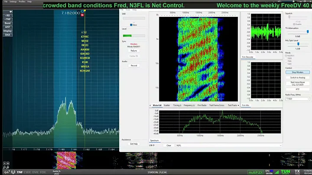This screenshot has width=312, height=175.
Task: Adjust the Mic/Spkr Level slider
Action: 297,44
